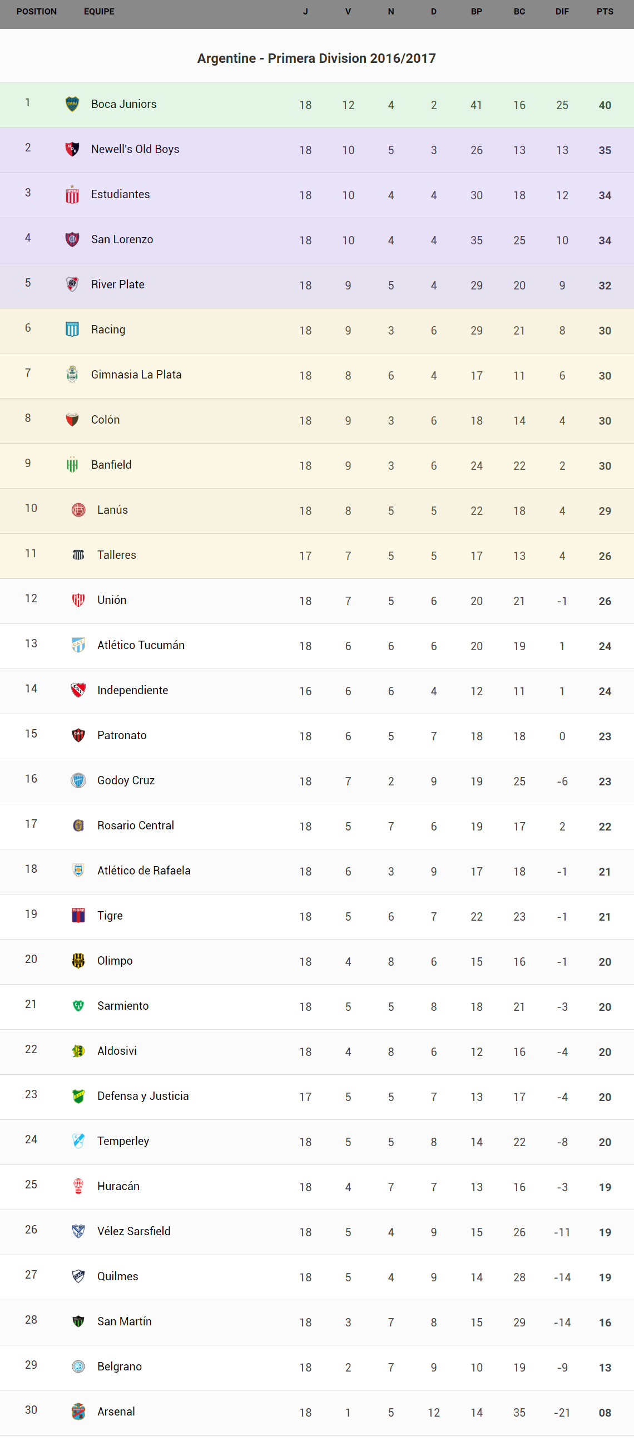Image resolution: width=634 pixels, height=1445 pixels.
Task: Open the Defensa y Justicia link
Action: click(x=143, y=1096)
